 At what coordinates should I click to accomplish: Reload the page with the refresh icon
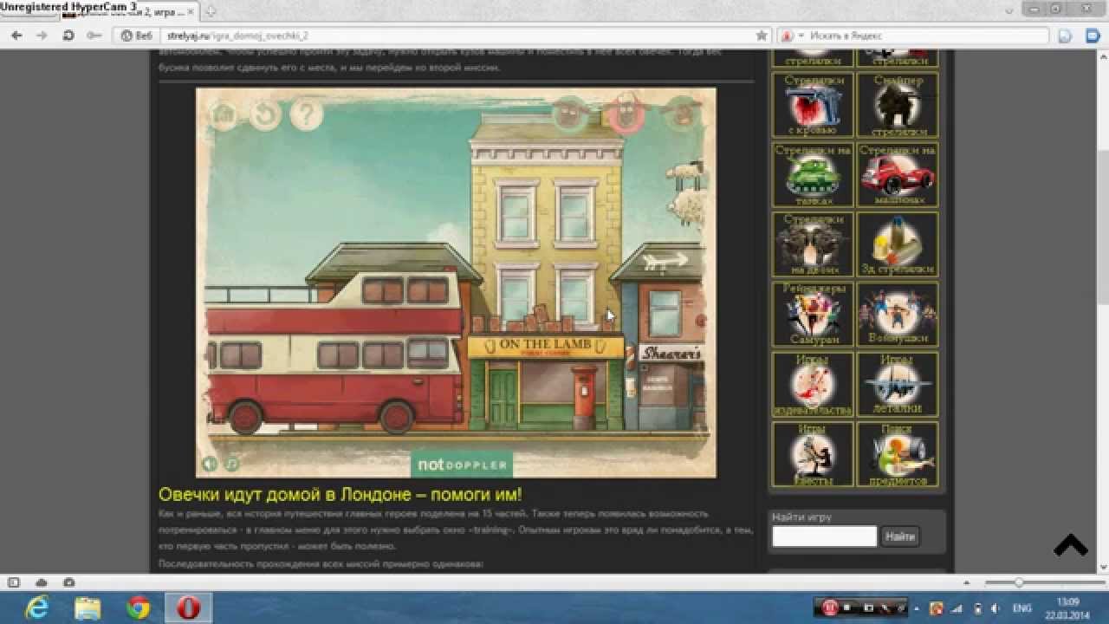[x=68, y=36]
